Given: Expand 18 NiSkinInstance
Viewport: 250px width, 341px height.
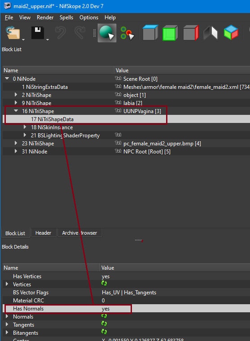Looking at the screenshot, I should point(25,127).
